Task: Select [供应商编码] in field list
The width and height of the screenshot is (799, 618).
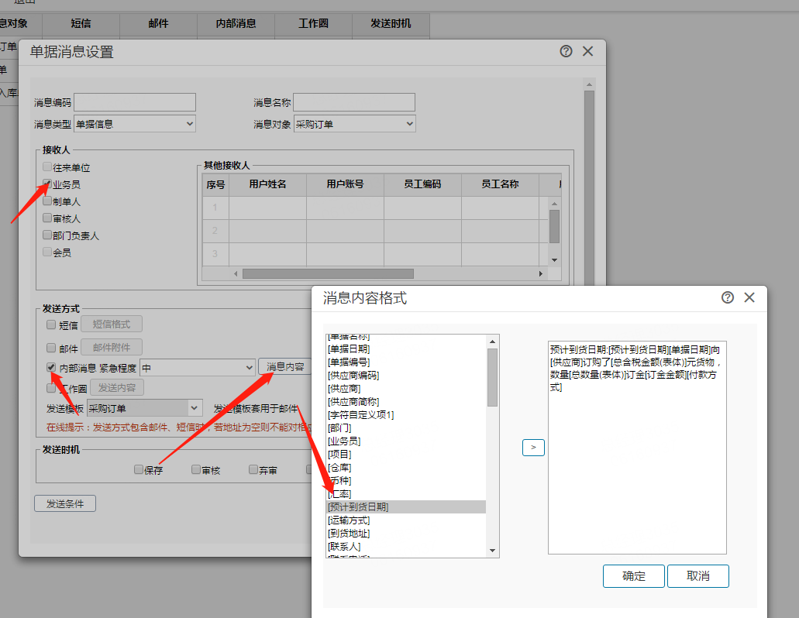Action: click(x=406, y=375)
